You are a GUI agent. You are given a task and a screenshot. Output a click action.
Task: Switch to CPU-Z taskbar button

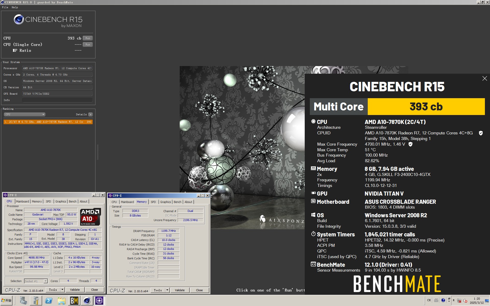point(99,301)
